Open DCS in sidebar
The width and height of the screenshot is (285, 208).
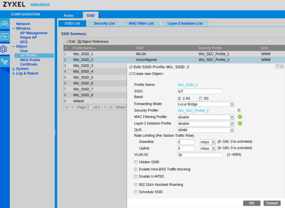tap(24, 42)
